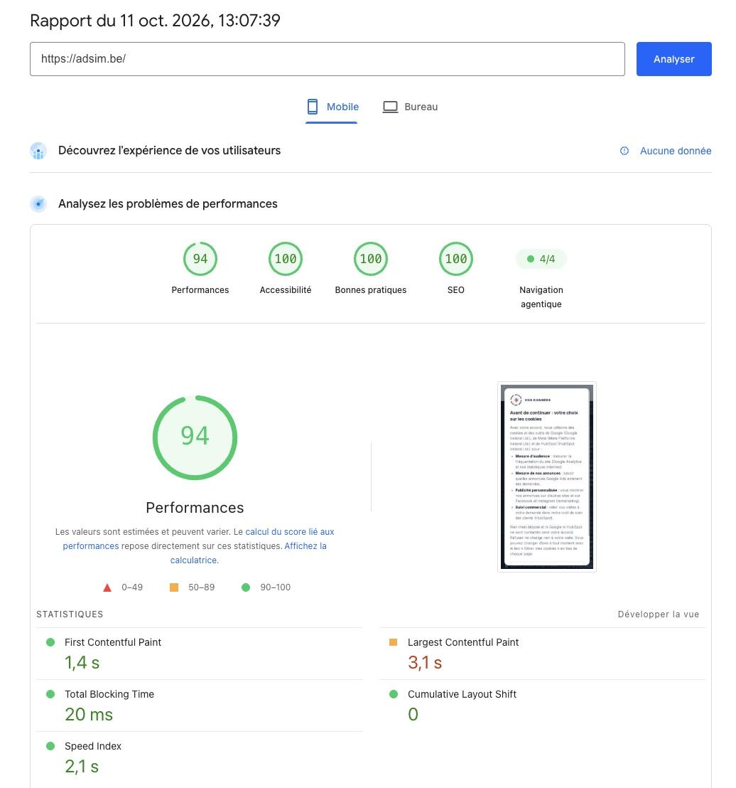Click the mobile page screenshot thumbnail

547,477
